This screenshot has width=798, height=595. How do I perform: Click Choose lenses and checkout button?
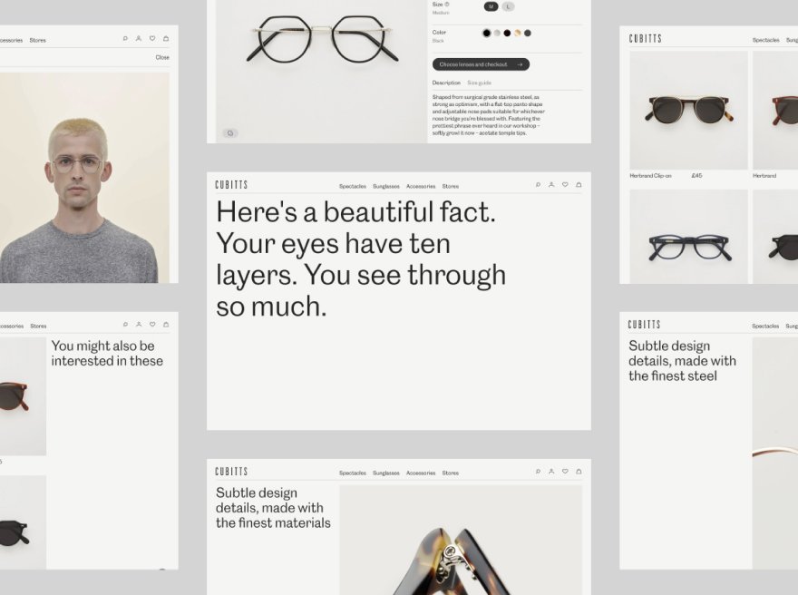pyautogui.click(x=481, y=64)
